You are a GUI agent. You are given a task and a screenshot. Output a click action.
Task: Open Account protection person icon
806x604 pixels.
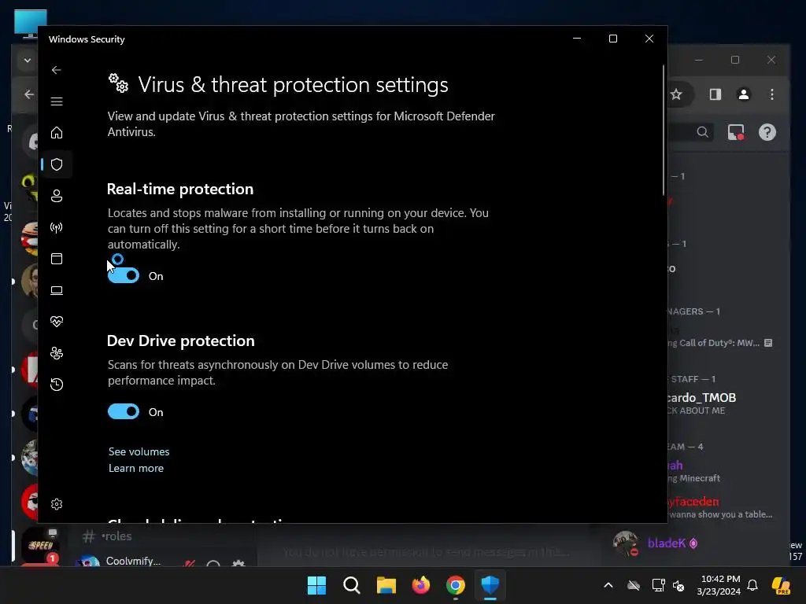click(x=57, y=196)
